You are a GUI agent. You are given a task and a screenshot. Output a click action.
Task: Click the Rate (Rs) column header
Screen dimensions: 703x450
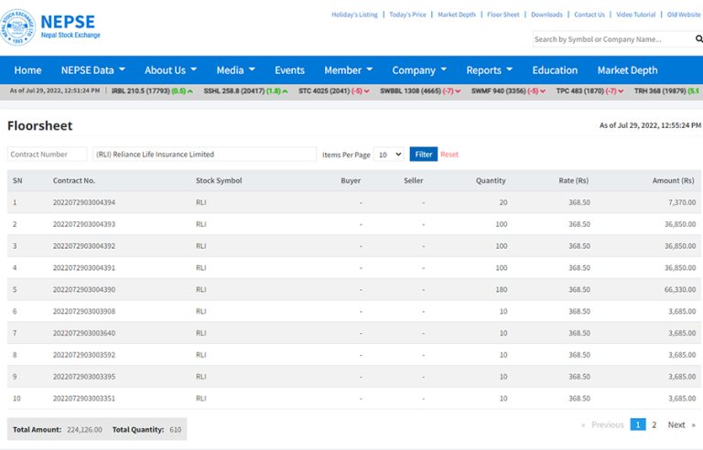[573, 180]
